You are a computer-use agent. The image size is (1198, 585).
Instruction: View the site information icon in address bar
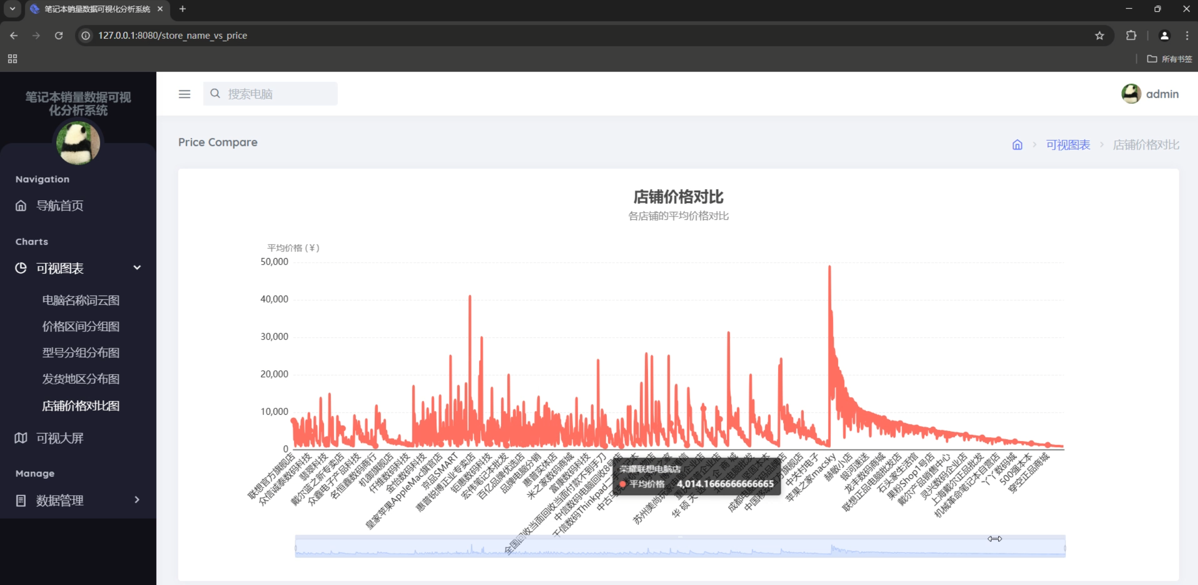tap(86, 36)
